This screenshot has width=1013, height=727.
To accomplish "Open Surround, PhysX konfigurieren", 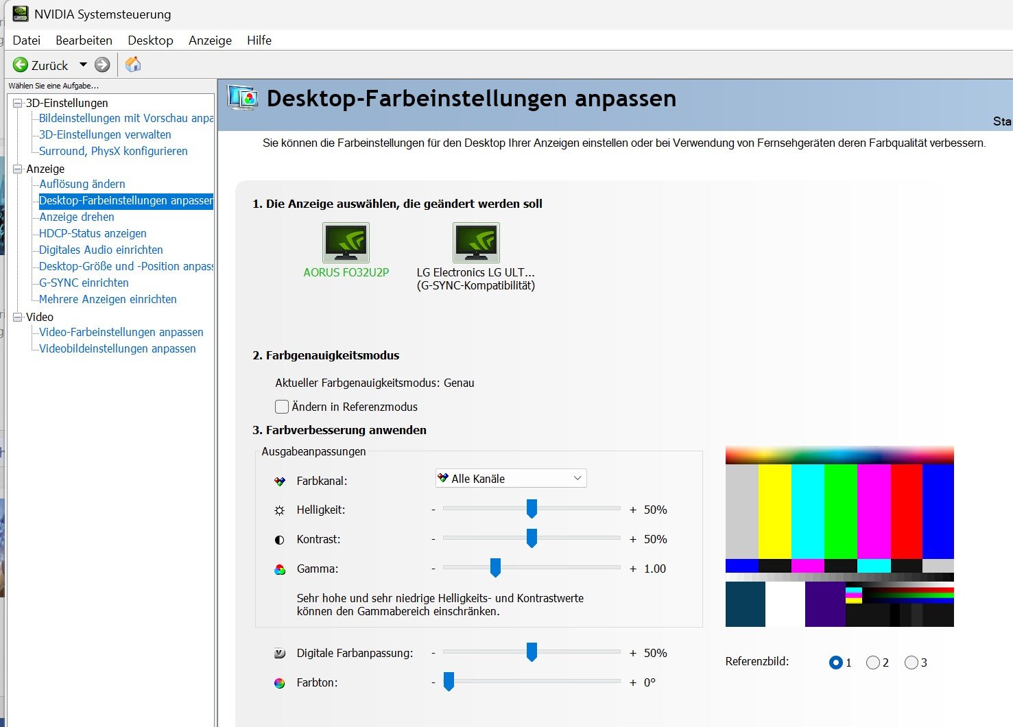I will coord(113,151).
